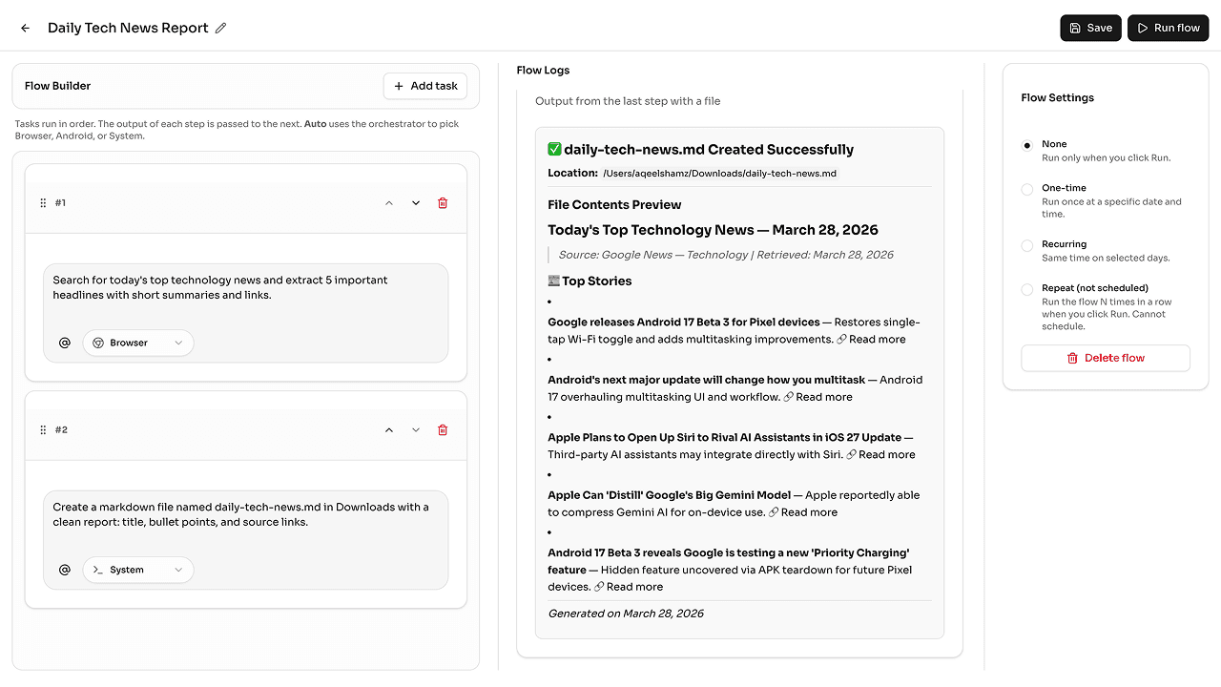The width and height of the screenshot is (1221, 687).
Task: Go back with the left arrow icon
Action: pyautogui.click(x=25, y=28)
